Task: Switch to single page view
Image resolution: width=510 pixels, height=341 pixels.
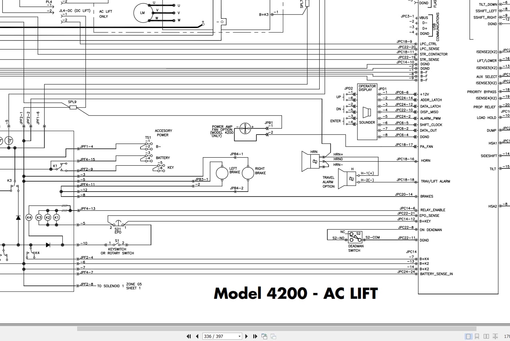Action: [468, 336]
